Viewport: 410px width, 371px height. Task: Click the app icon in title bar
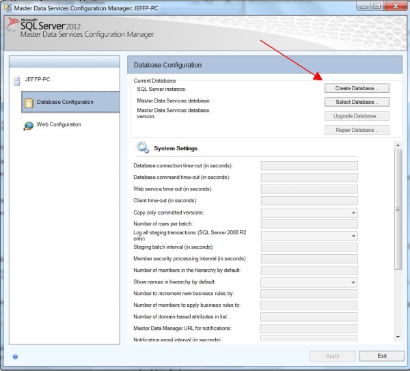[8, 8]
